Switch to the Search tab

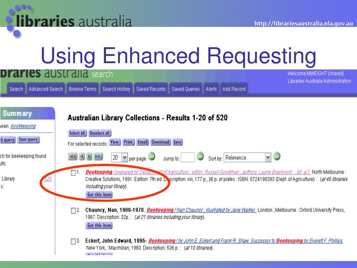click(16, 89)
